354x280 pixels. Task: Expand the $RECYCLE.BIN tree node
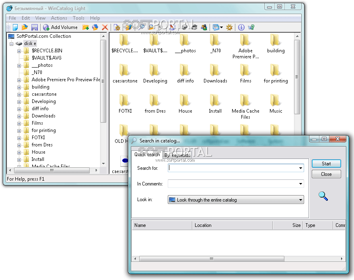[x=19, y=51]
